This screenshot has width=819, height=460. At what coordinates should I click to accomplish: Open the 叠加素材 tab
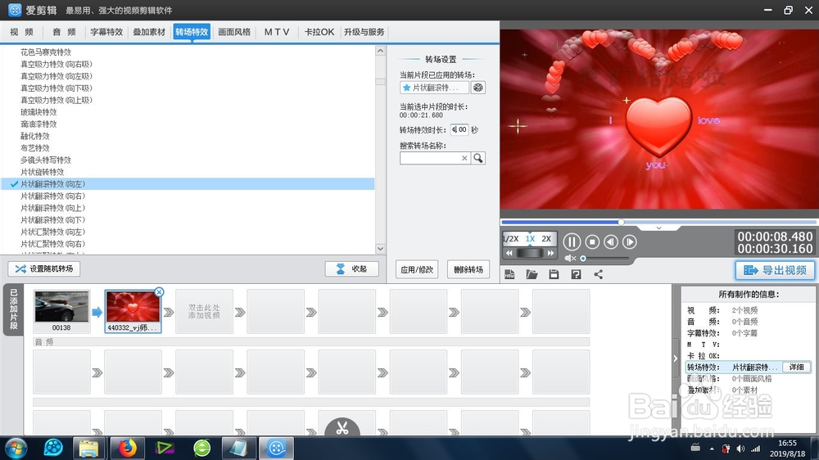149,32
